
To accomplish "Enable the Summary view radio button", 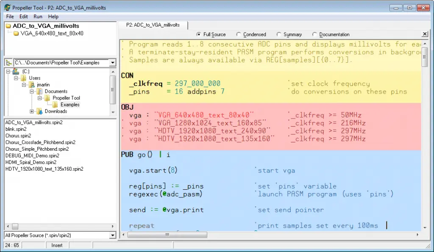I will pyautogui.click(x=279, y=34).
